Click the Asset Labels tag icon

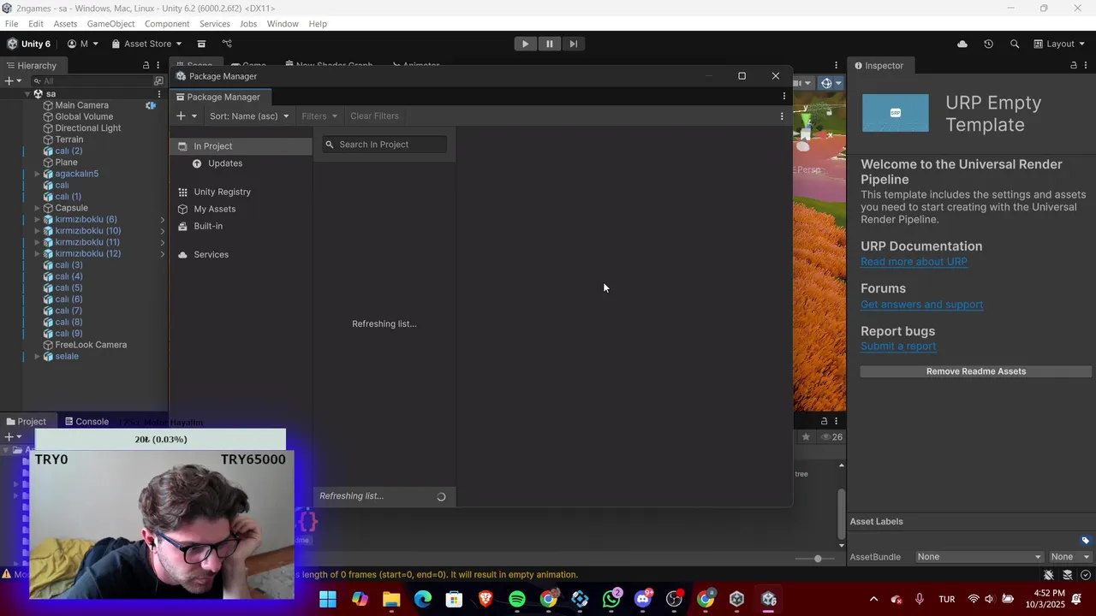[x=1085, y=541]
